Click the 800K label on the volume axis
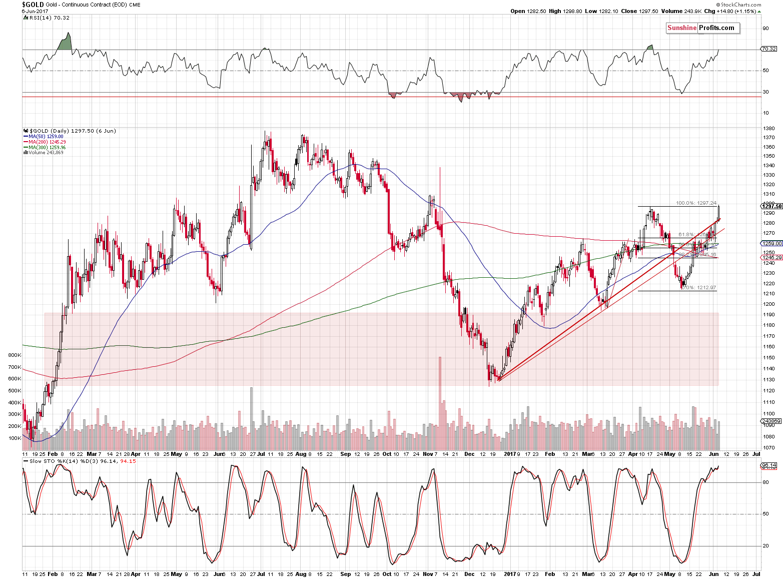 pyautogui.click(x=15, y=355)
